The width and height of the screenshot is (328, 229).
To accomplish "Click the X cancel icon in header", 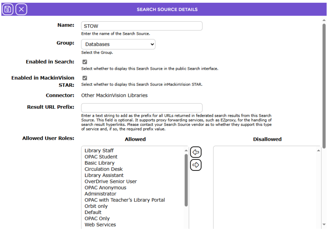I will (21, 9).
